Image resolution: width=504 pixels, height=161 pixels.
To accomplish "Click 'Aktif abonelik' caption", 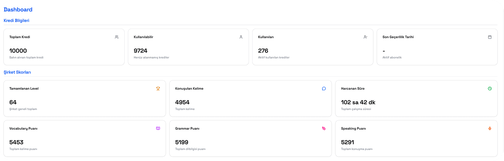I will coord(392,57).
